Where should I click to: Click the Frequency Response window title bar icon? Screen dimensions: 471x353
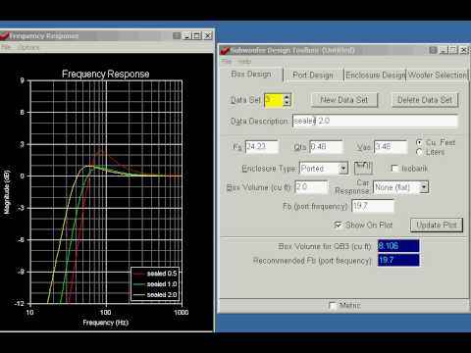[4, 35]
